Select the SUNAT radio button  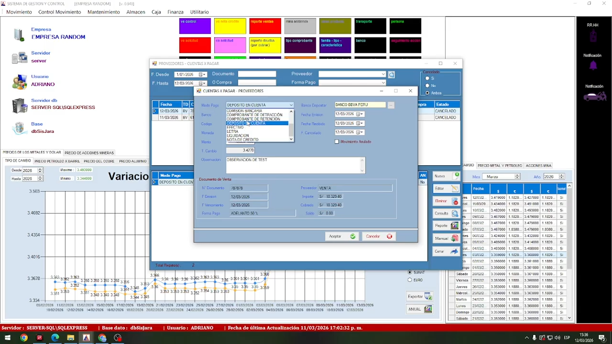point(410,272)
